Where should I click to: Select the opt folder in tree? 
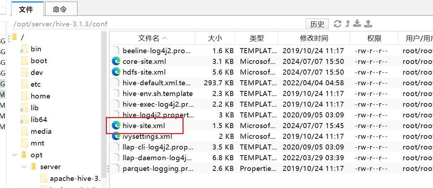pyautogui.click(x=36, y=155)
